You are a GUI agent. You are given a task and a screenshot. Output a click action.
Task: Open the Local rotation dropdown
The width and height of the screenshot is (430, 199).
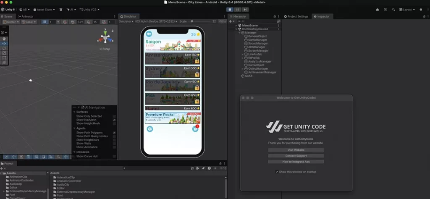pos(29,22)
